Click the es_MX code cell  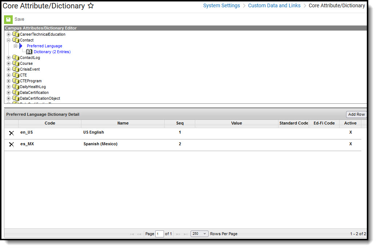coord(27,144)
